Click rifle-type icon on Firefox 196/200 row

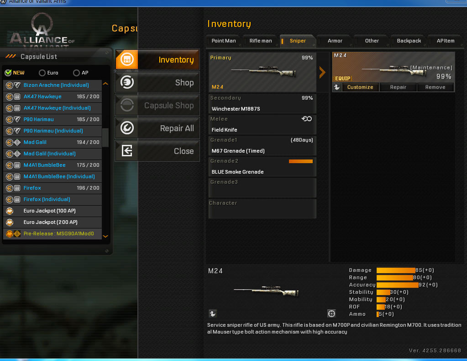(17, 188)
